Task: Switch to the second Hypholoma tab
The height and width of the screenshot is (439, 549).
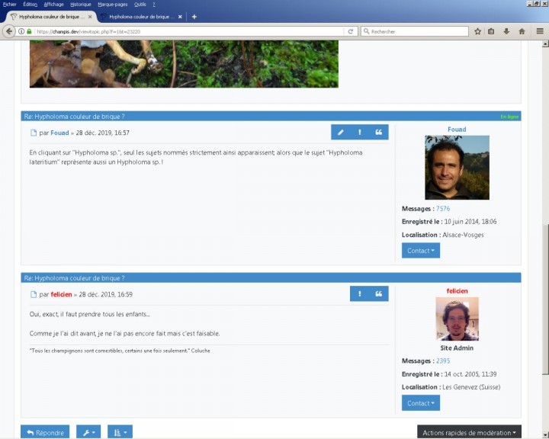Action: (x=142, y=17)
